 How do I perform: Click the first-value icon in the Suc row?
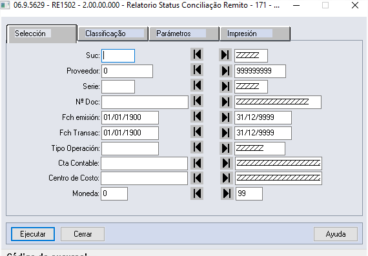point(197,55)
